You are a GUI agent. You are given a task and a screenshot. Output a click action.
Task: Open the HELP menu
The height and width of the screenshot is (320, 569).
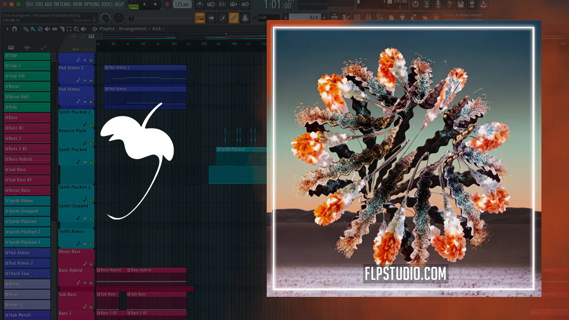click(x=119, y=4)
